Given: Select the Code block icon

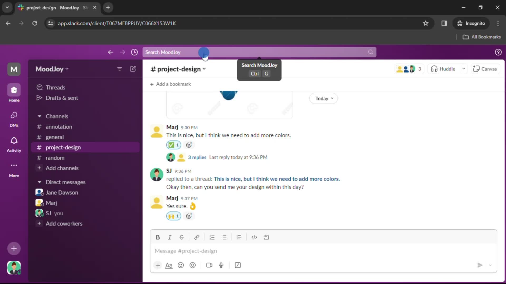Looking at the screenshot, I should click(266, 237).
